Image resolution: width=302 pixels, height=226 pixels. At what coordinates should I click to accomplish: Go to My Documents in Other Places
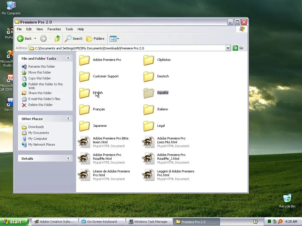pyautogui.click(x=35, y=133)
